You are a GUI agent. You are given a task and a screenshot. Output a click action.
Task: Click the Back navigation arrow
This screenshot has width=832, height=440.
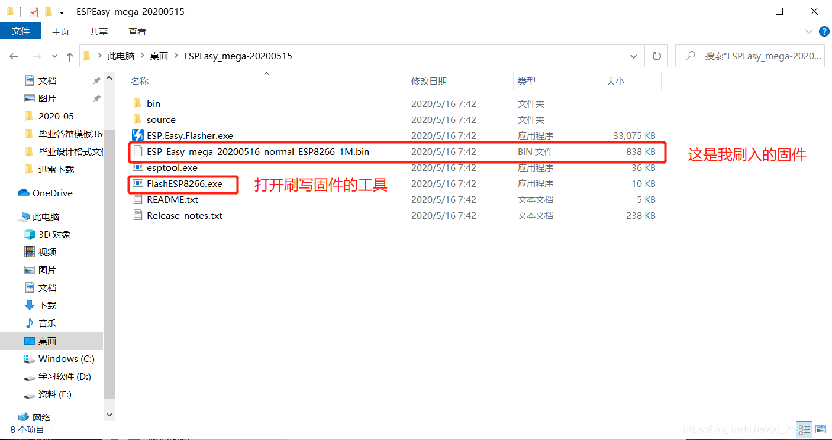pyautogui.click(x=14, y=56)
